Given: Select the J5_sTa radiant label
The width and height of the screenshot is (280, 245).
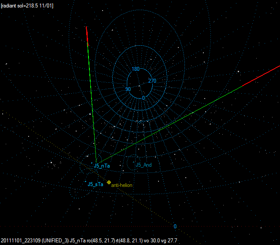Looking at the screenshot, I should pos(96,184).
